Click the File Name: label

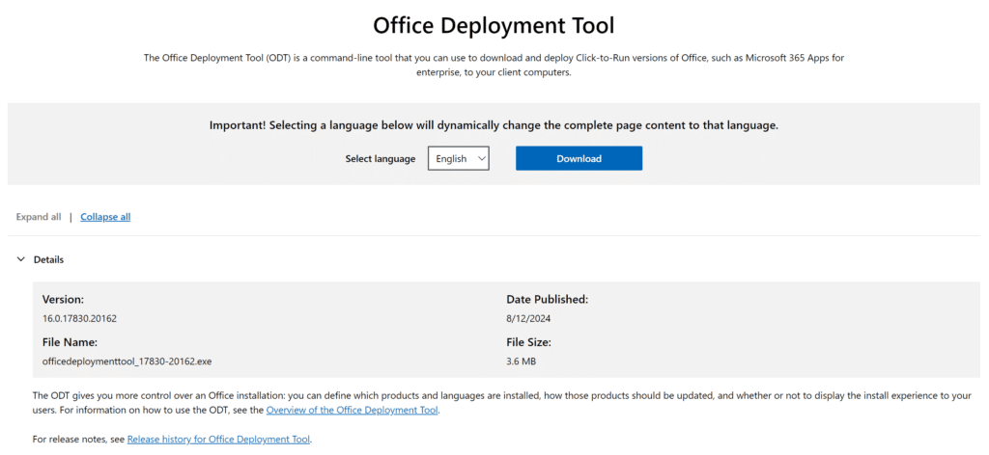pos(70,342)
